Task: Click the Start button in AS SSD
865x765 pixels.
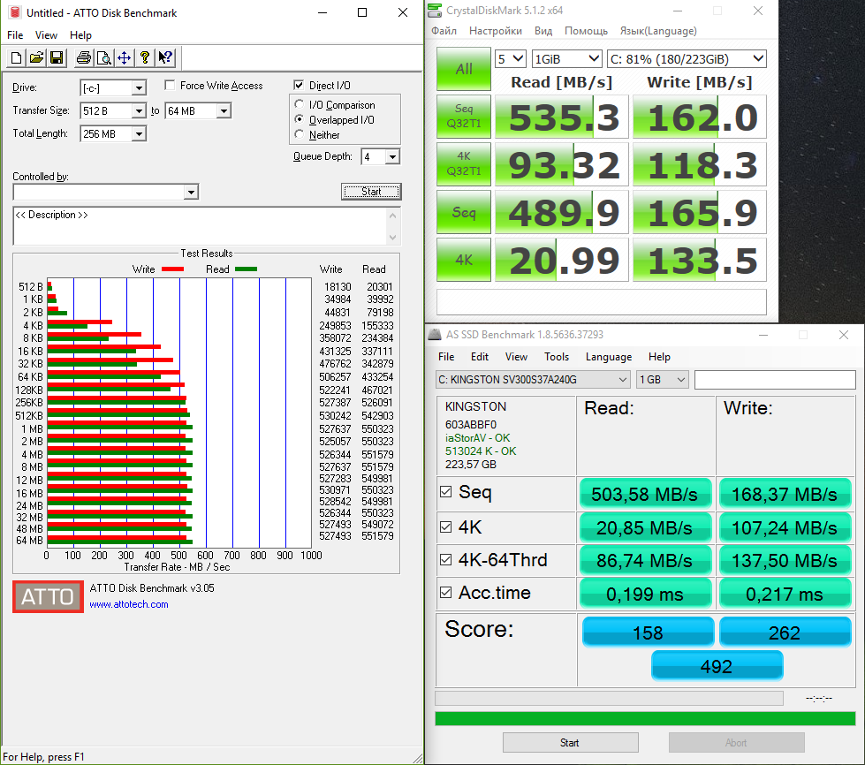Action: tap(571, 742)
